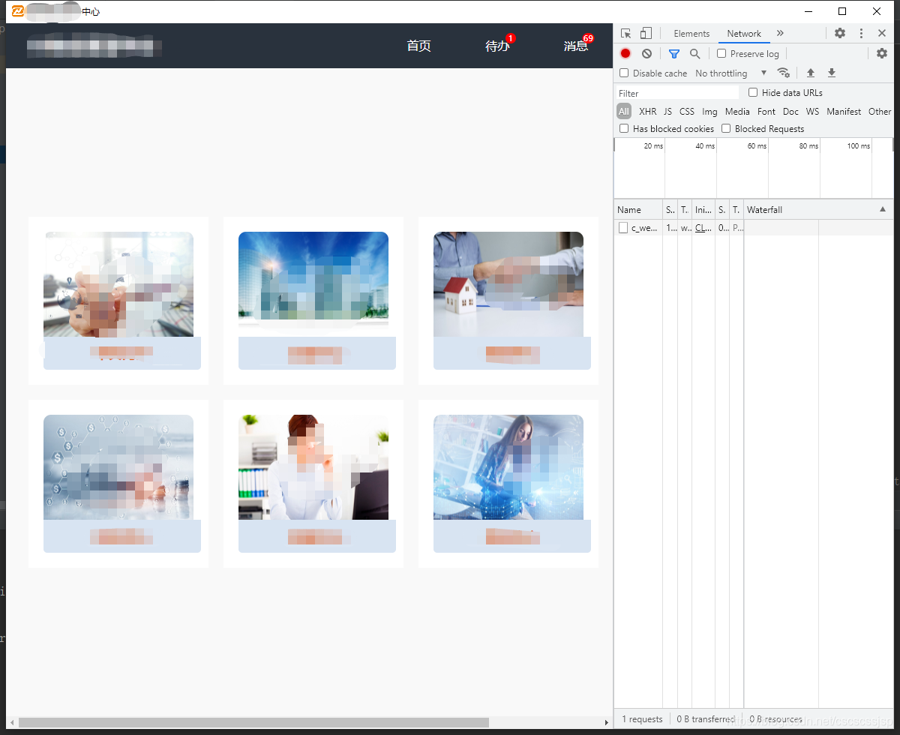Click scrollbar left arrow at bottom

11,723
